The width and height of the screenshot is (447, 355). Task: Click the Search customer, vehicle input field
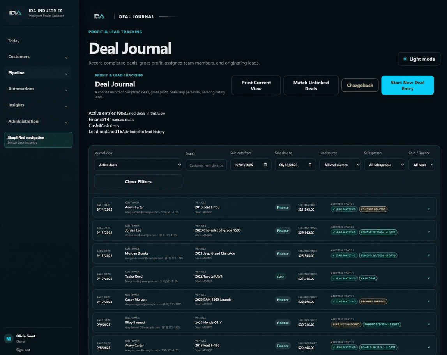pos(206,165)
